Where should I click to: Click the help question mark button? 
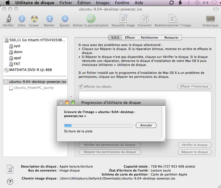click(10, 182)
